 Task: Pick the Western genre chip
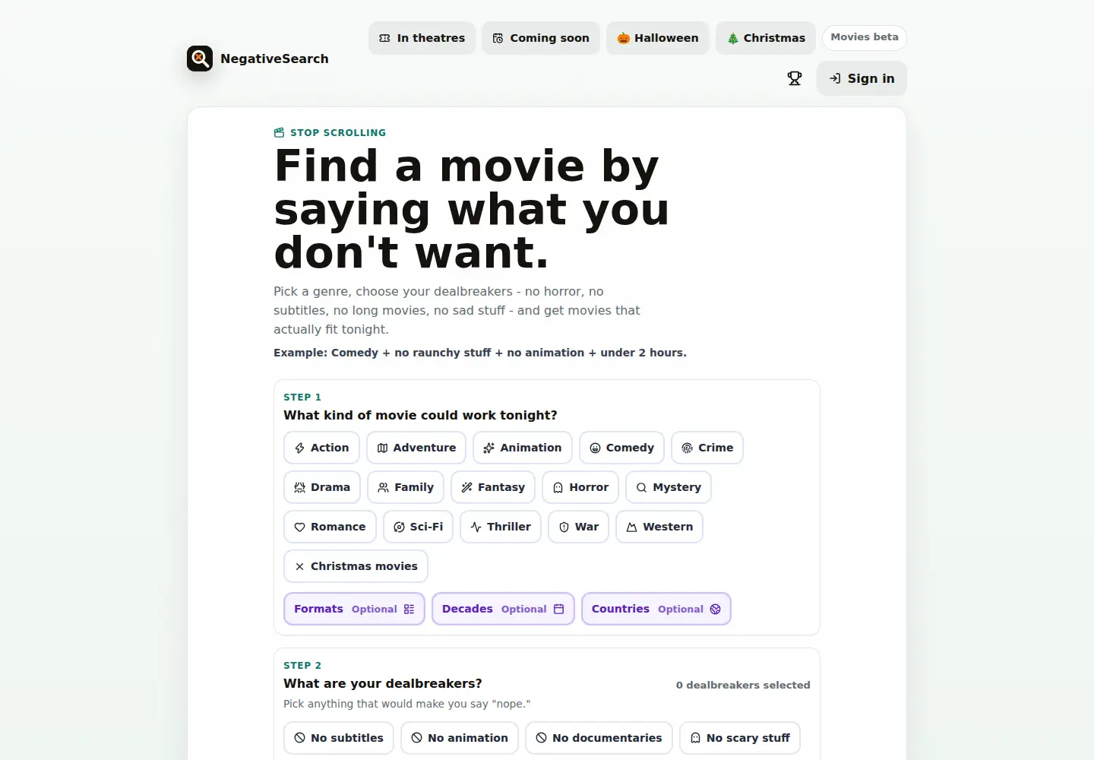pyautogui.click(x=659, y=527)
